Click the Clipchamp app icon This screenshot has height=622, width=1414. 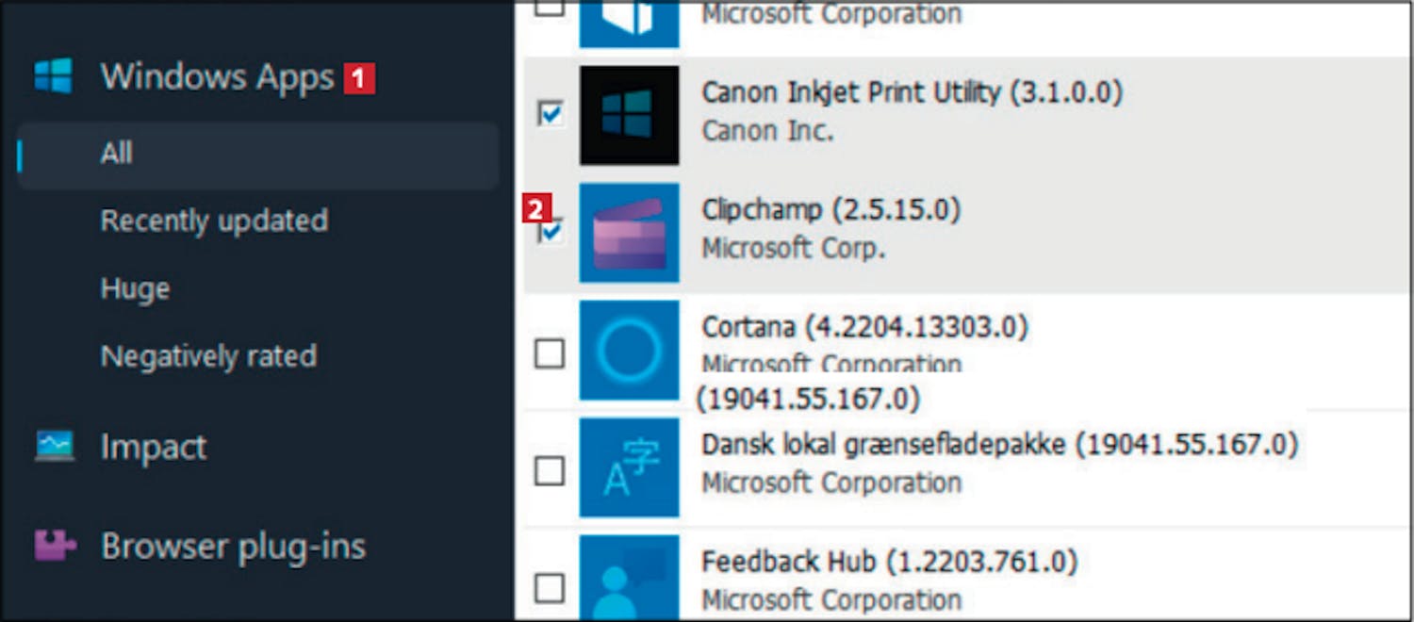click(x=629, y=233)
